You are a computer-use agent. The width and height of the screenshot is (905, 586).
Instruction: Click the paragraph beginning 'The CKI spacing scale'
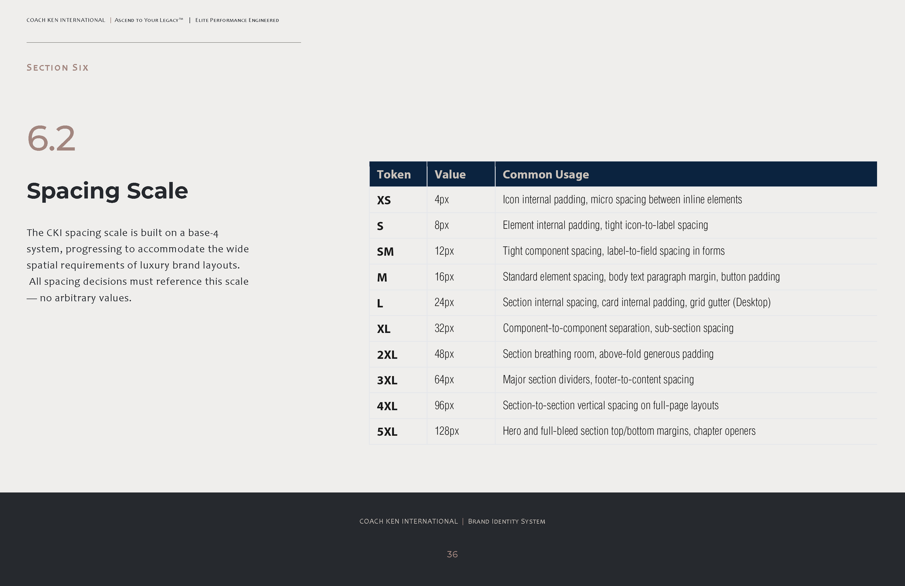coord(138,265)
